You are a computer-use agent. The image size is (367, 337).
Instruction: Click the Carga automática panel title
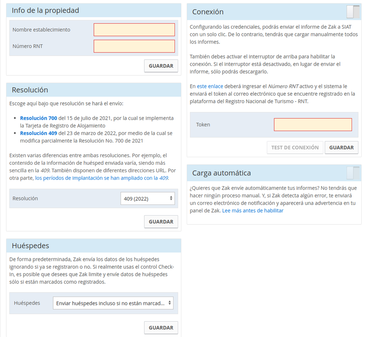pos(221,173)
